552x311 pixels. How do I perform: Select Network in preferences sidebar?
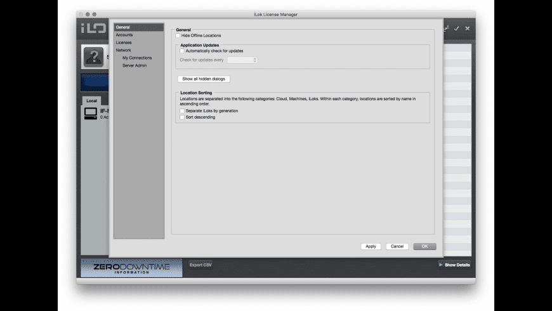pos(123,50)
